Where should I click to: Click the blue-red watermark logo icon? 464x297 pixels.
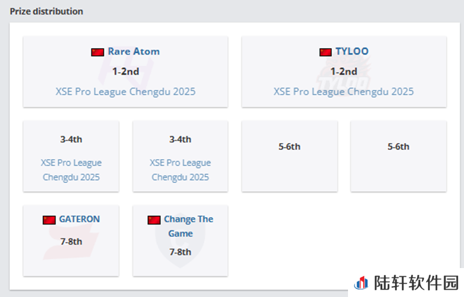(361, 283)
